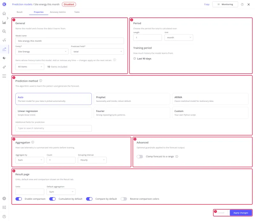Select the Fourier prediction method
255x221 pixels.
(132, 113)
